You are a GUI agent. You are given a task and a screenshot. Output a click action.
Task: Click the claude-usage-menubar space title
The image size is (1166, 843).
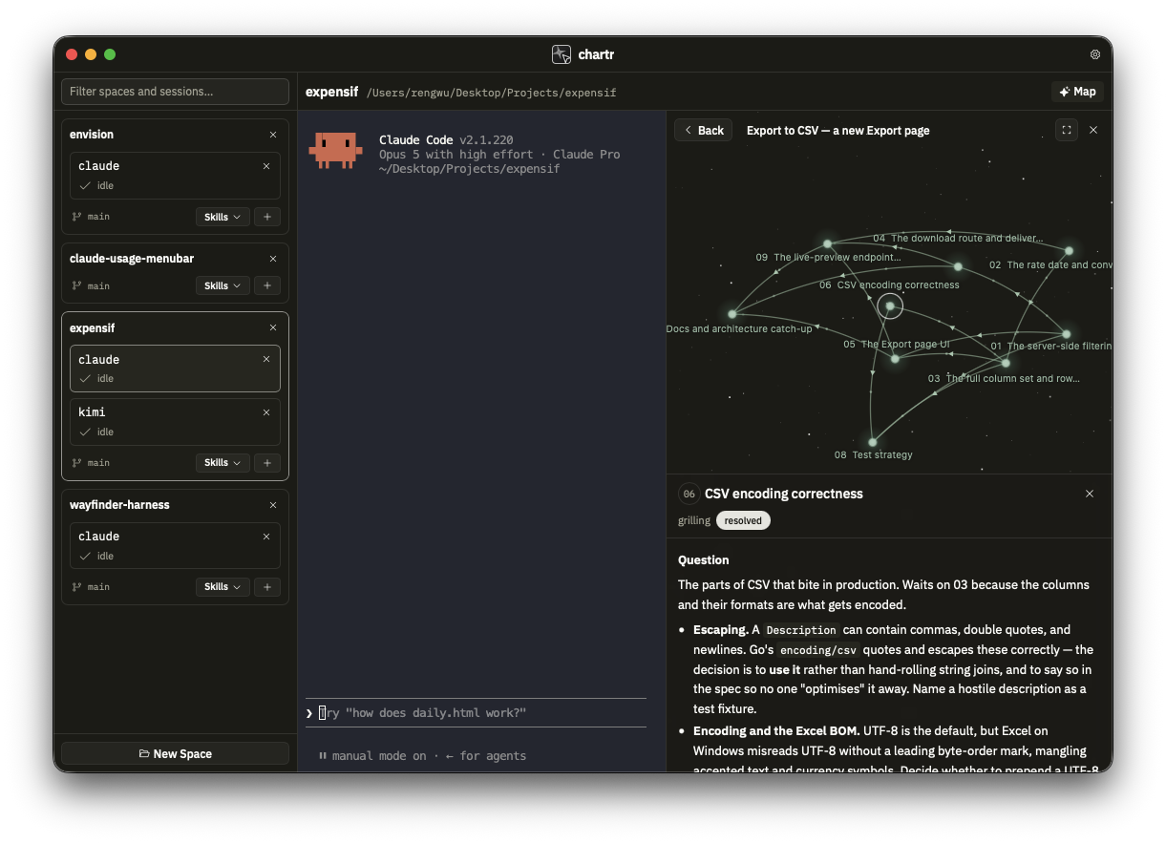(x=132, y=259)
